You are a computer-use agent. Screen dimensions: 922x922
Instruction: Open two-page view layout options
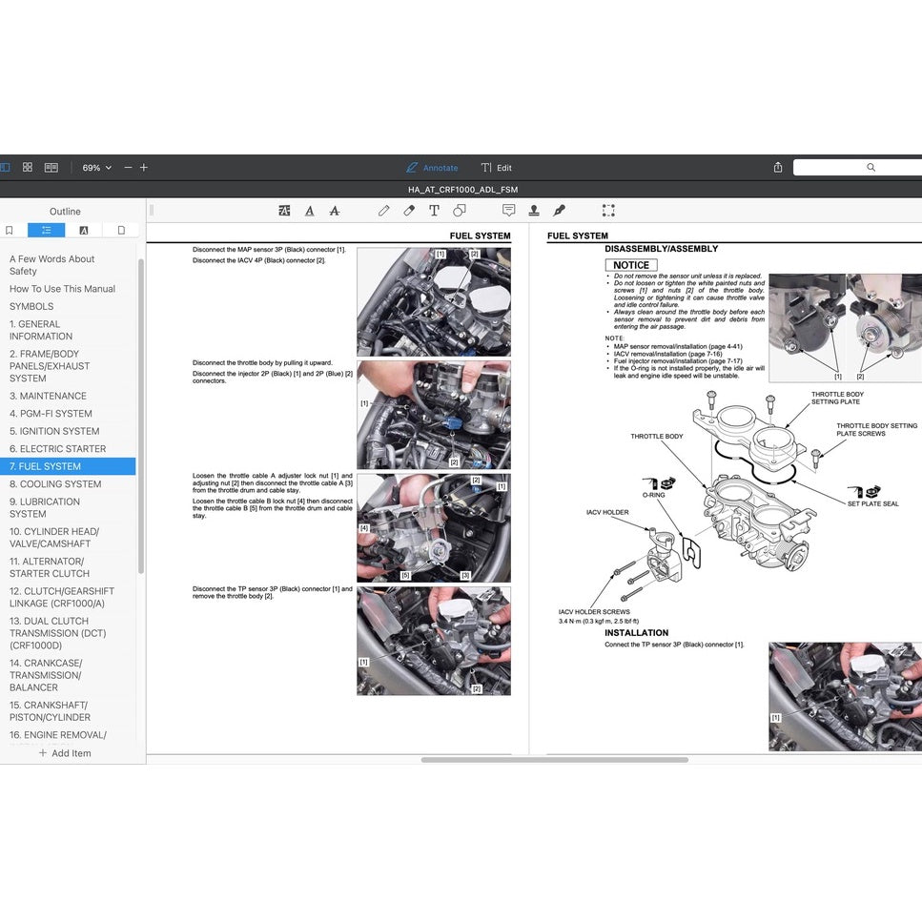coord(51,167)
